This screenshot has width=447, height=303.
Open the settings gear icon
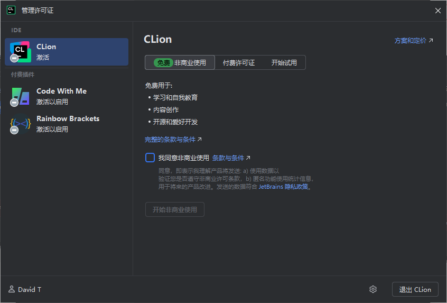click(x=373, y=289)
